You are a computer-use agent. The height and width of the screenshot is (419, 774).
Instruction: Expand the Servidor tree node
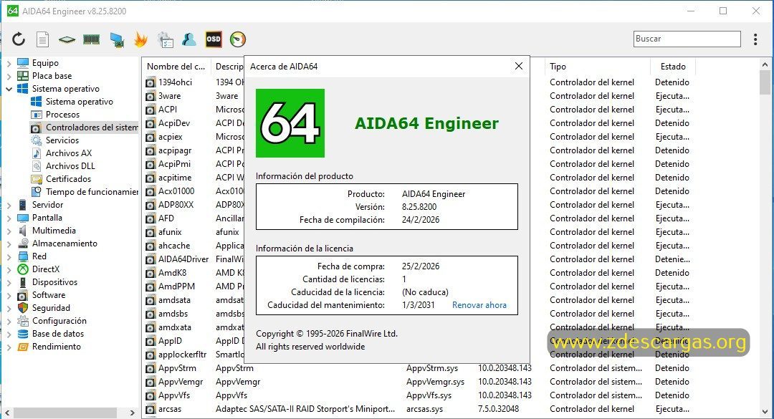pos(9,205)
